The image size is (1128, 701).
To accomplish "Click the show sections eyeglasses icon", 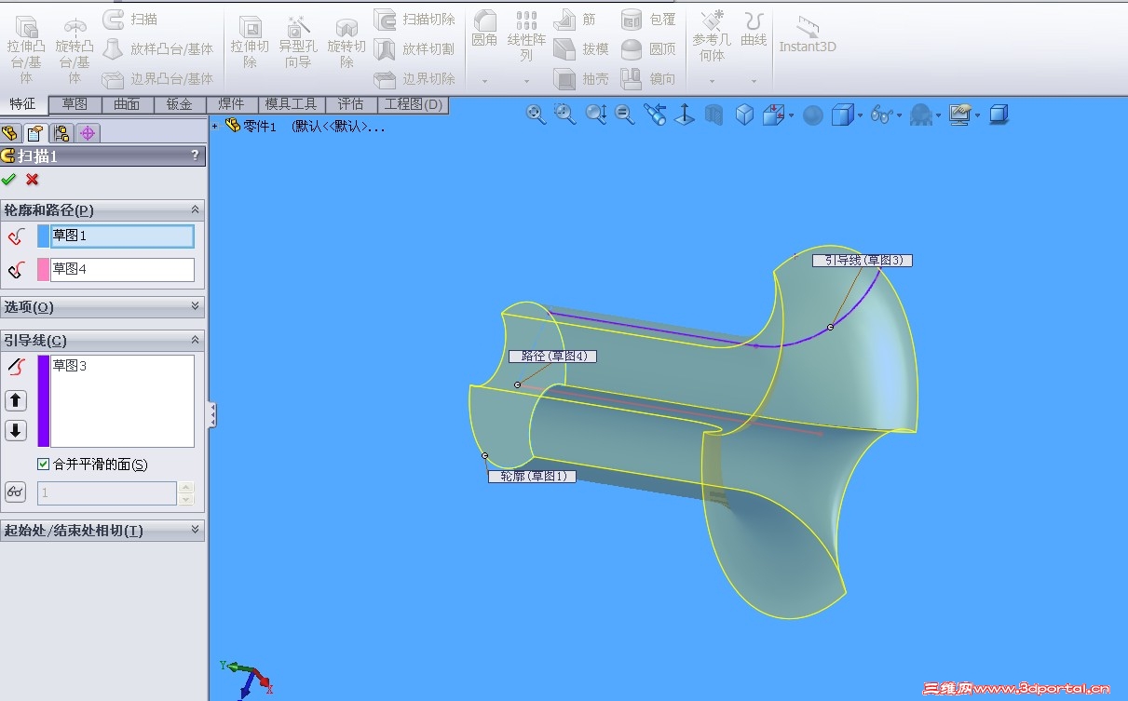I will tap(16, 492).
